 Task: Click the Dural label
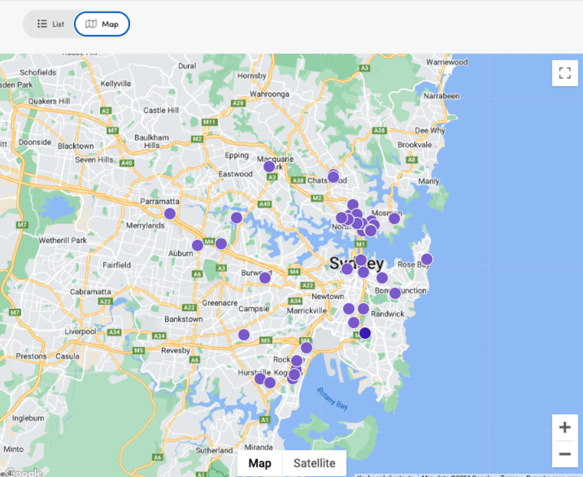[187, 66]
